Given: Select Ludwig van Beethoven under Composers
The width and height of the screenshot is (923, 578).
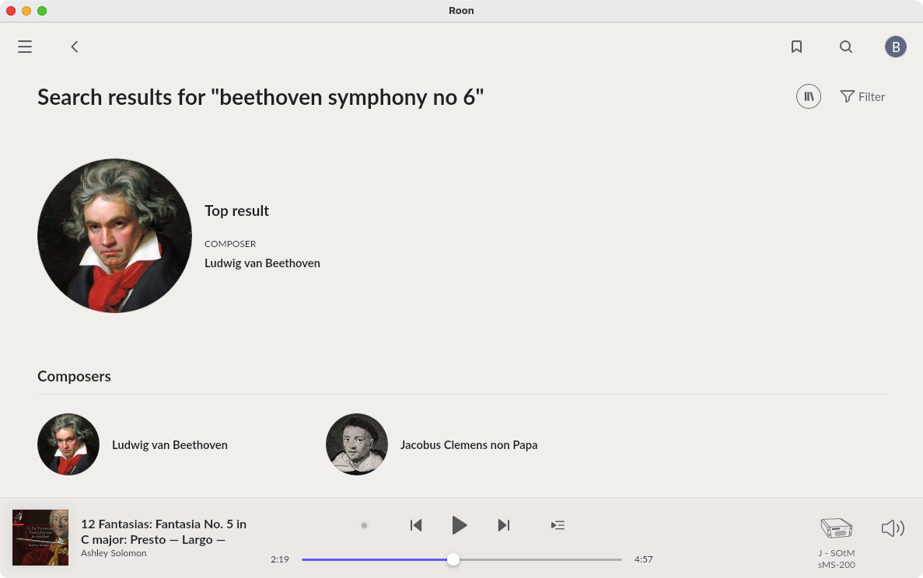Looking at the screenshot, I should coord(170,445).
